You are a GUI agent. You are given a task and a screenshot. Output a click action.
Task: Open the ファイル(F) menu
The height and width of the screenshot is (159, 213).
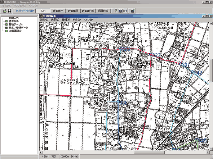click(6, 6)
